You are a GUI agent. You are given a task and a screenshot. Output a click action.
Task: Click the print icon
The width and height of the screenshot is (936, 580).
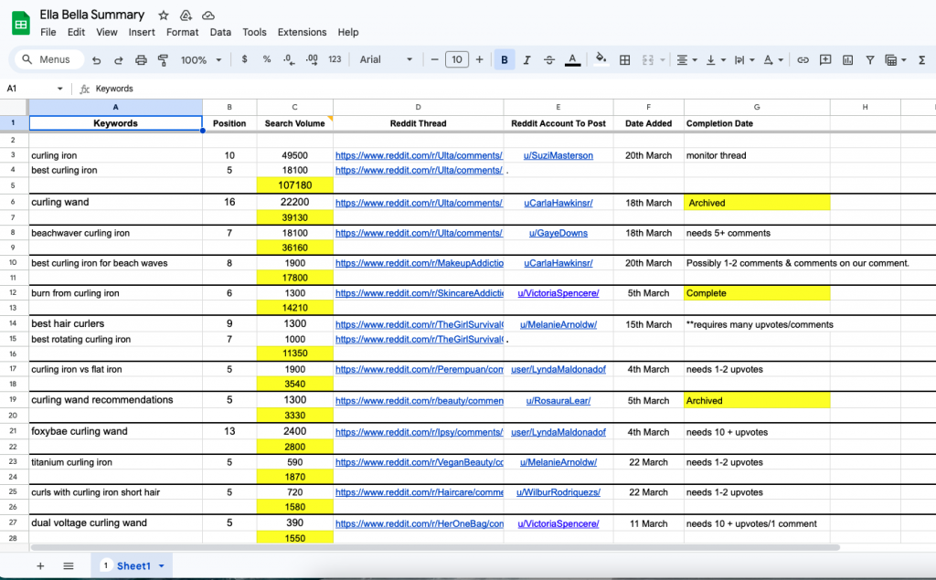[x=141, y=60]
